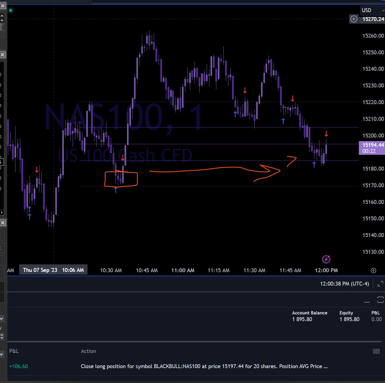Click the up/down stepper in the left side panel
Image resolution: width=385 pixels, height=383 pixels.
click(2, 336)
